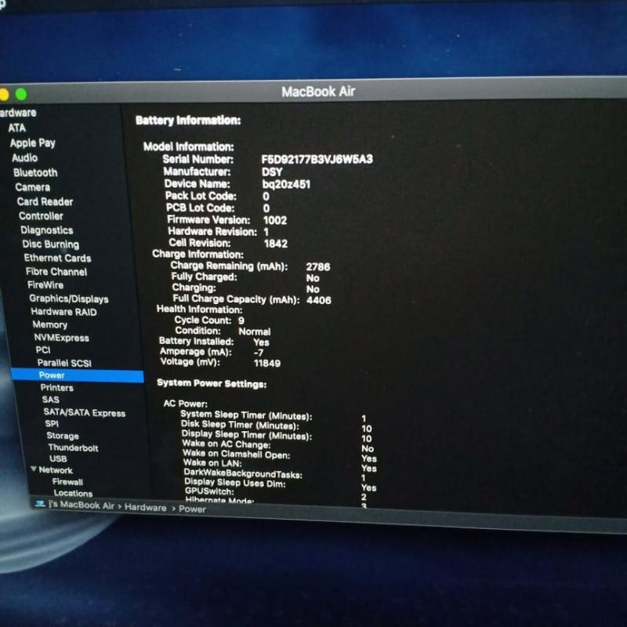Click the Amperage value -7
This screenshot has width=627, height=627.
point(259,353)
